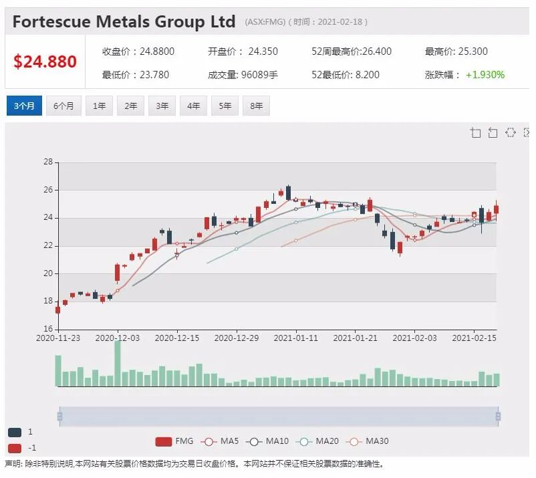Toggle the FMG candlestick series legend

point(174,441)
